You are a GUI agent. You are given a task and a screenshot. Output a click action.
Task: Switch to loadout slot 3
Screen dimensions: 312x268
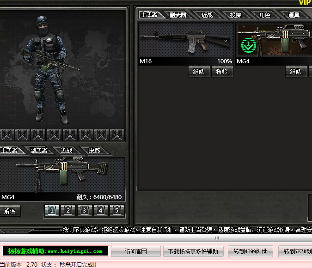pyautogui.click(x=84, y=211)
